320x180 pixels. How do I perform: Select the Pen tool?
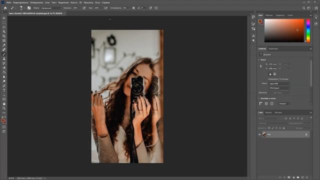point(4,85)
